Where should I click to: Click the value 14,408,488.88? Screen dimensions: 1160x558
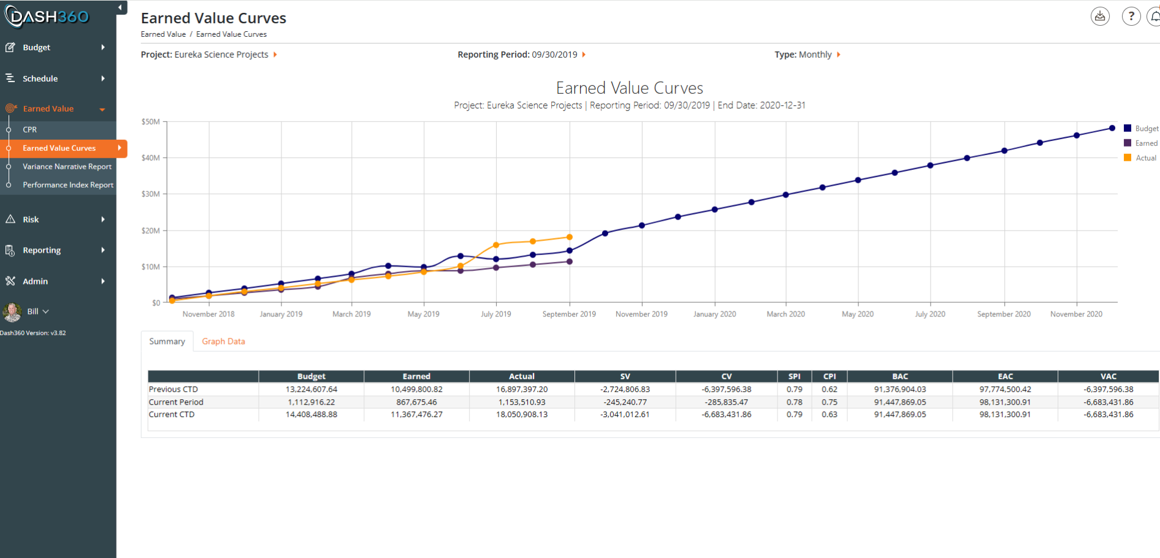[x=311, y=415]
